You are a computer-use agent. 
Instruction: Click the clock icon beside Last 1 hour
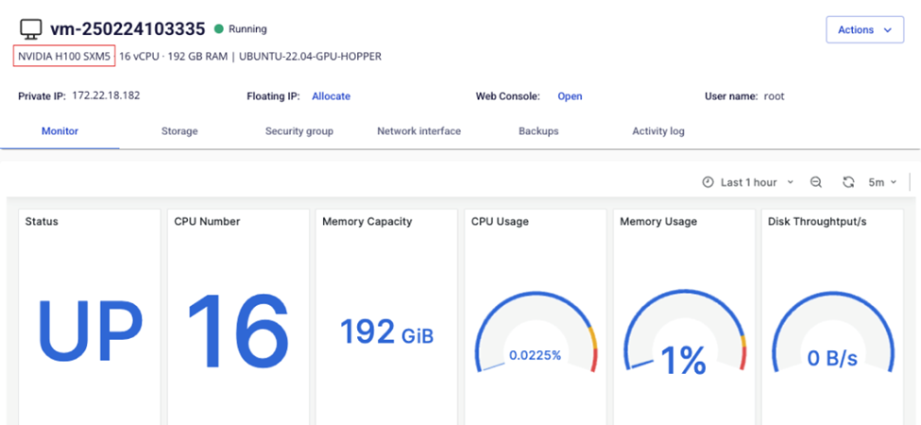coord(708,182)
